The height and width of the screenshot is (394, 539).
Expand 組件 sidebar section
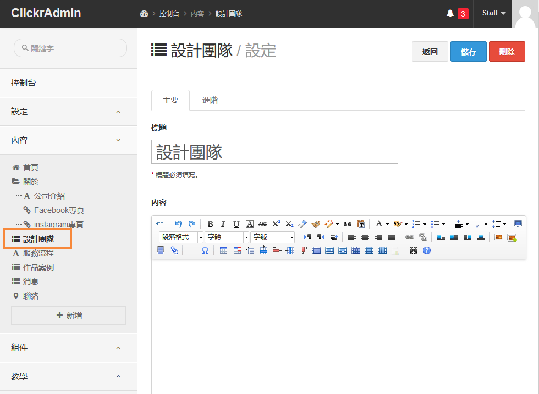tap(68, 348)
